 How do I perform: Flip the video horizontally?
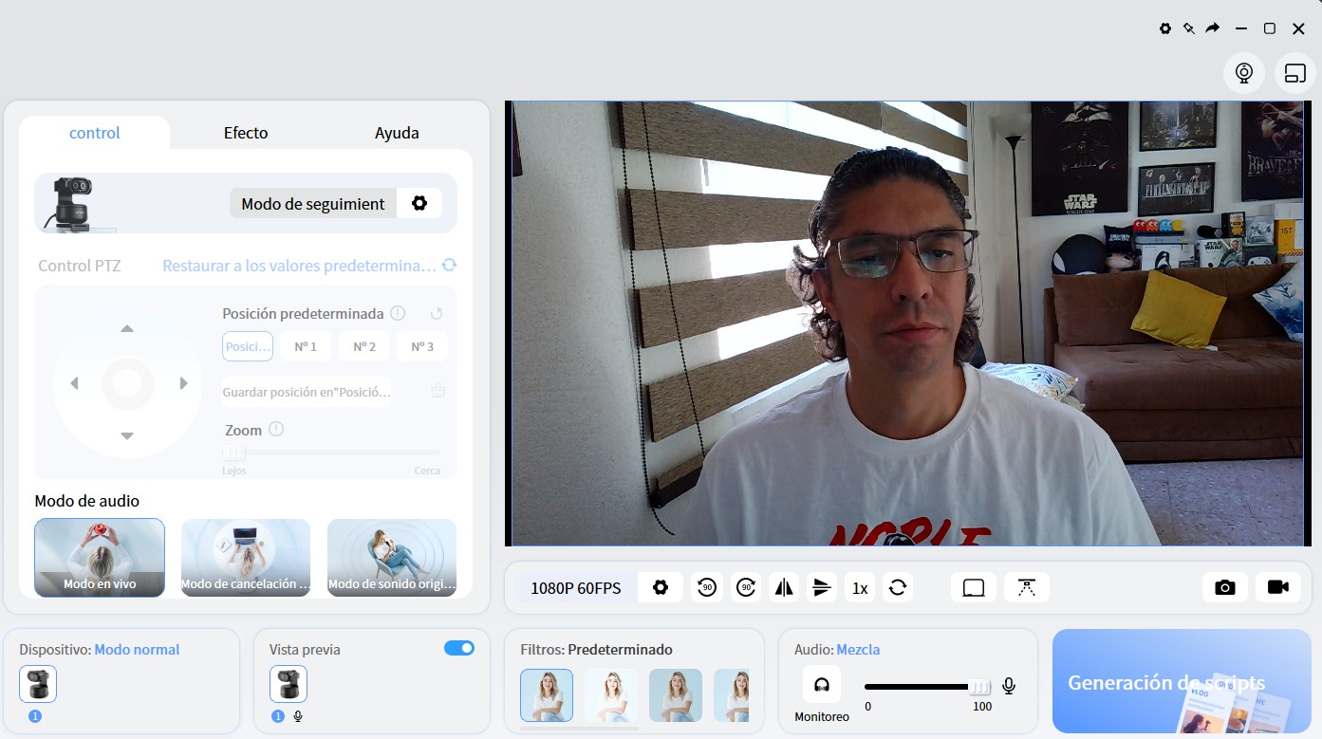point(784,587)
